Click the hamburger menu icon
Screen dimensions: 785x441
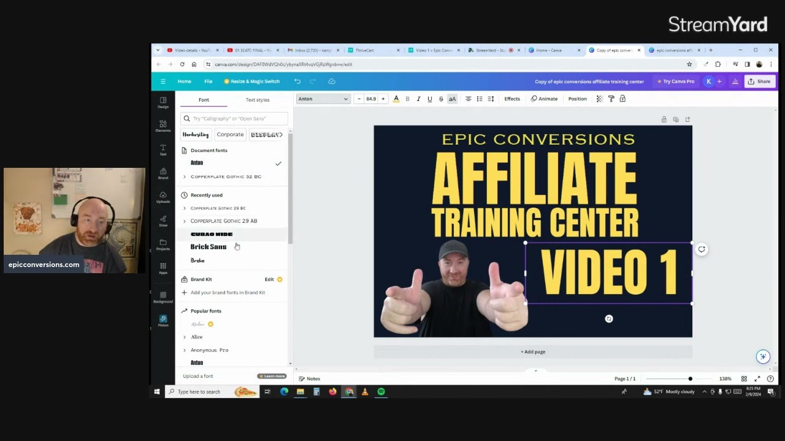coord(163,81)
